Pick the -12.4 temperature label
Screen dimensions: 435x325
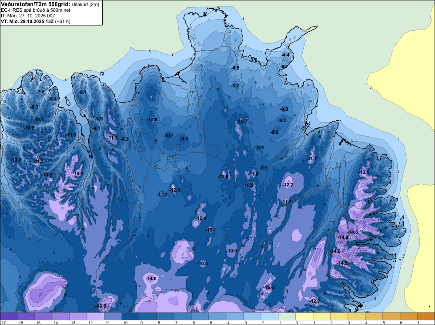[x=201, y=218]
